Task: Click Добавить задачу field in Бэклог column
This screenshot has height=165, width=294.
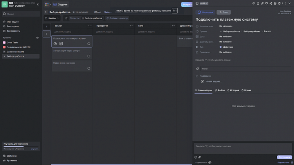Action: [x=72, y=32]
